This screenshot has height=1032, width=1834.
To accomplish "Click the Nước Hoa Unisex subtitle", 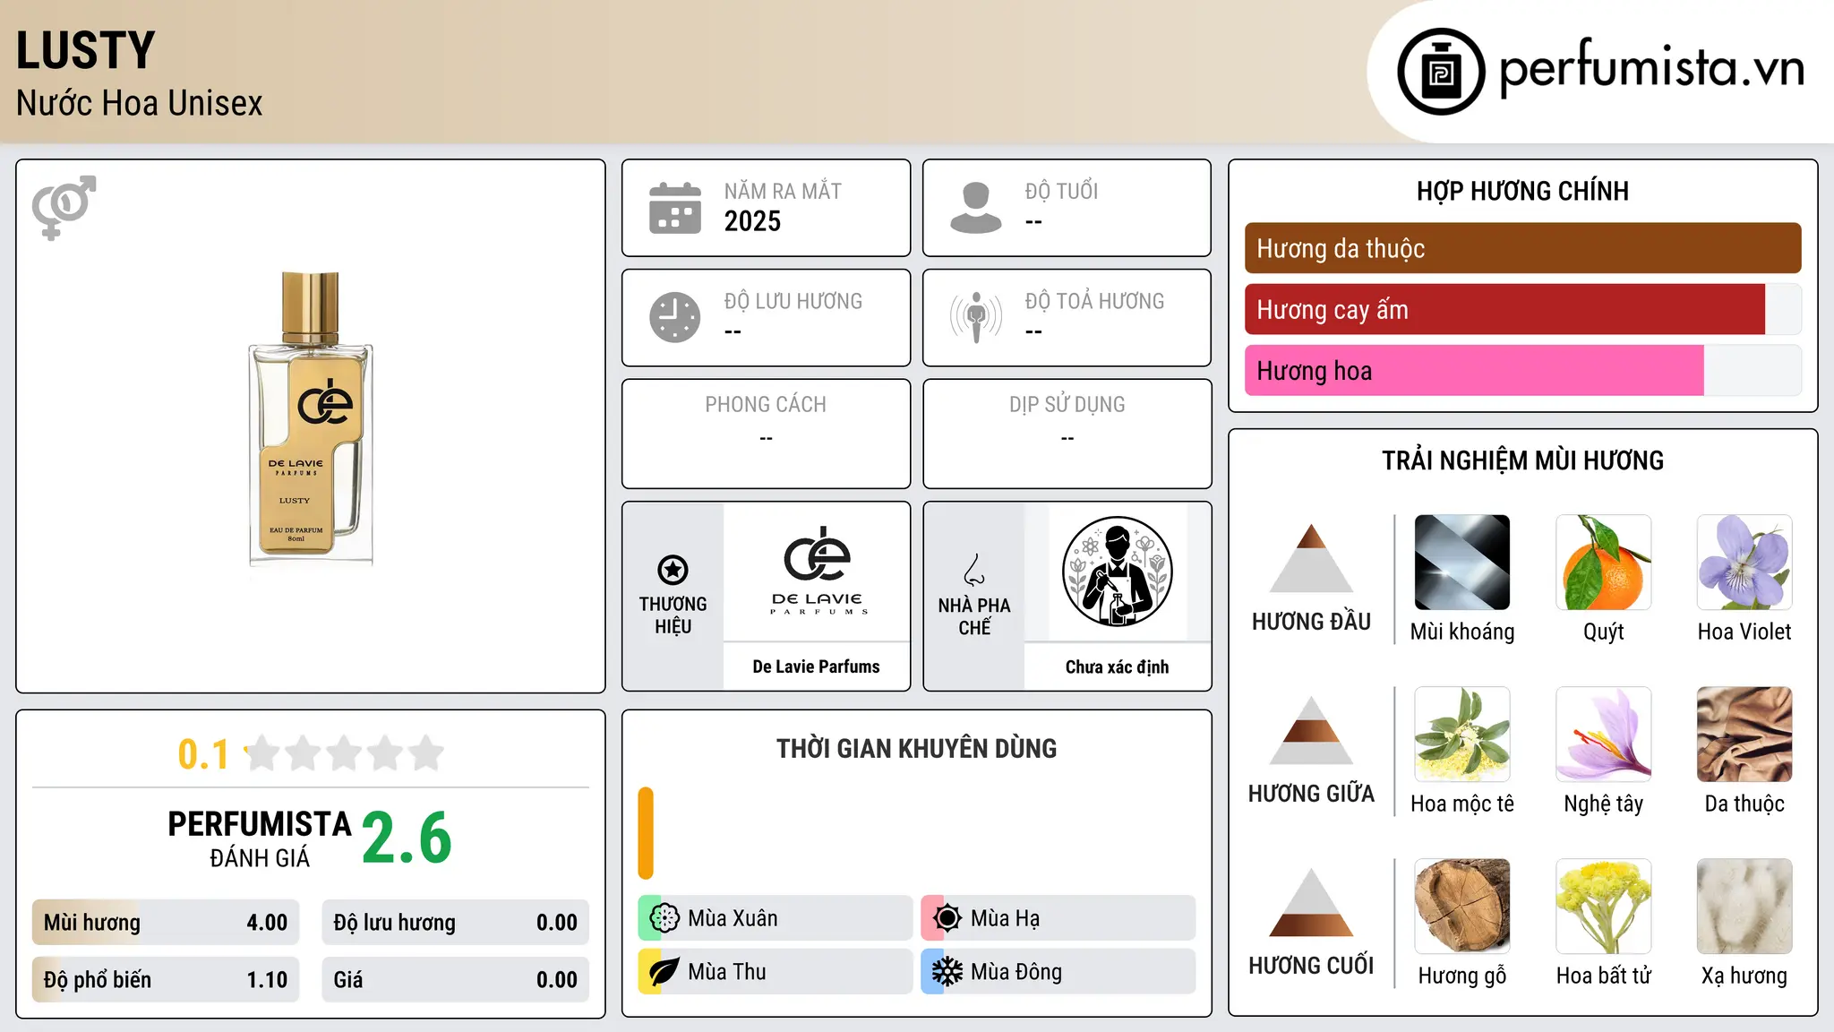I will (x=140, y=103).
